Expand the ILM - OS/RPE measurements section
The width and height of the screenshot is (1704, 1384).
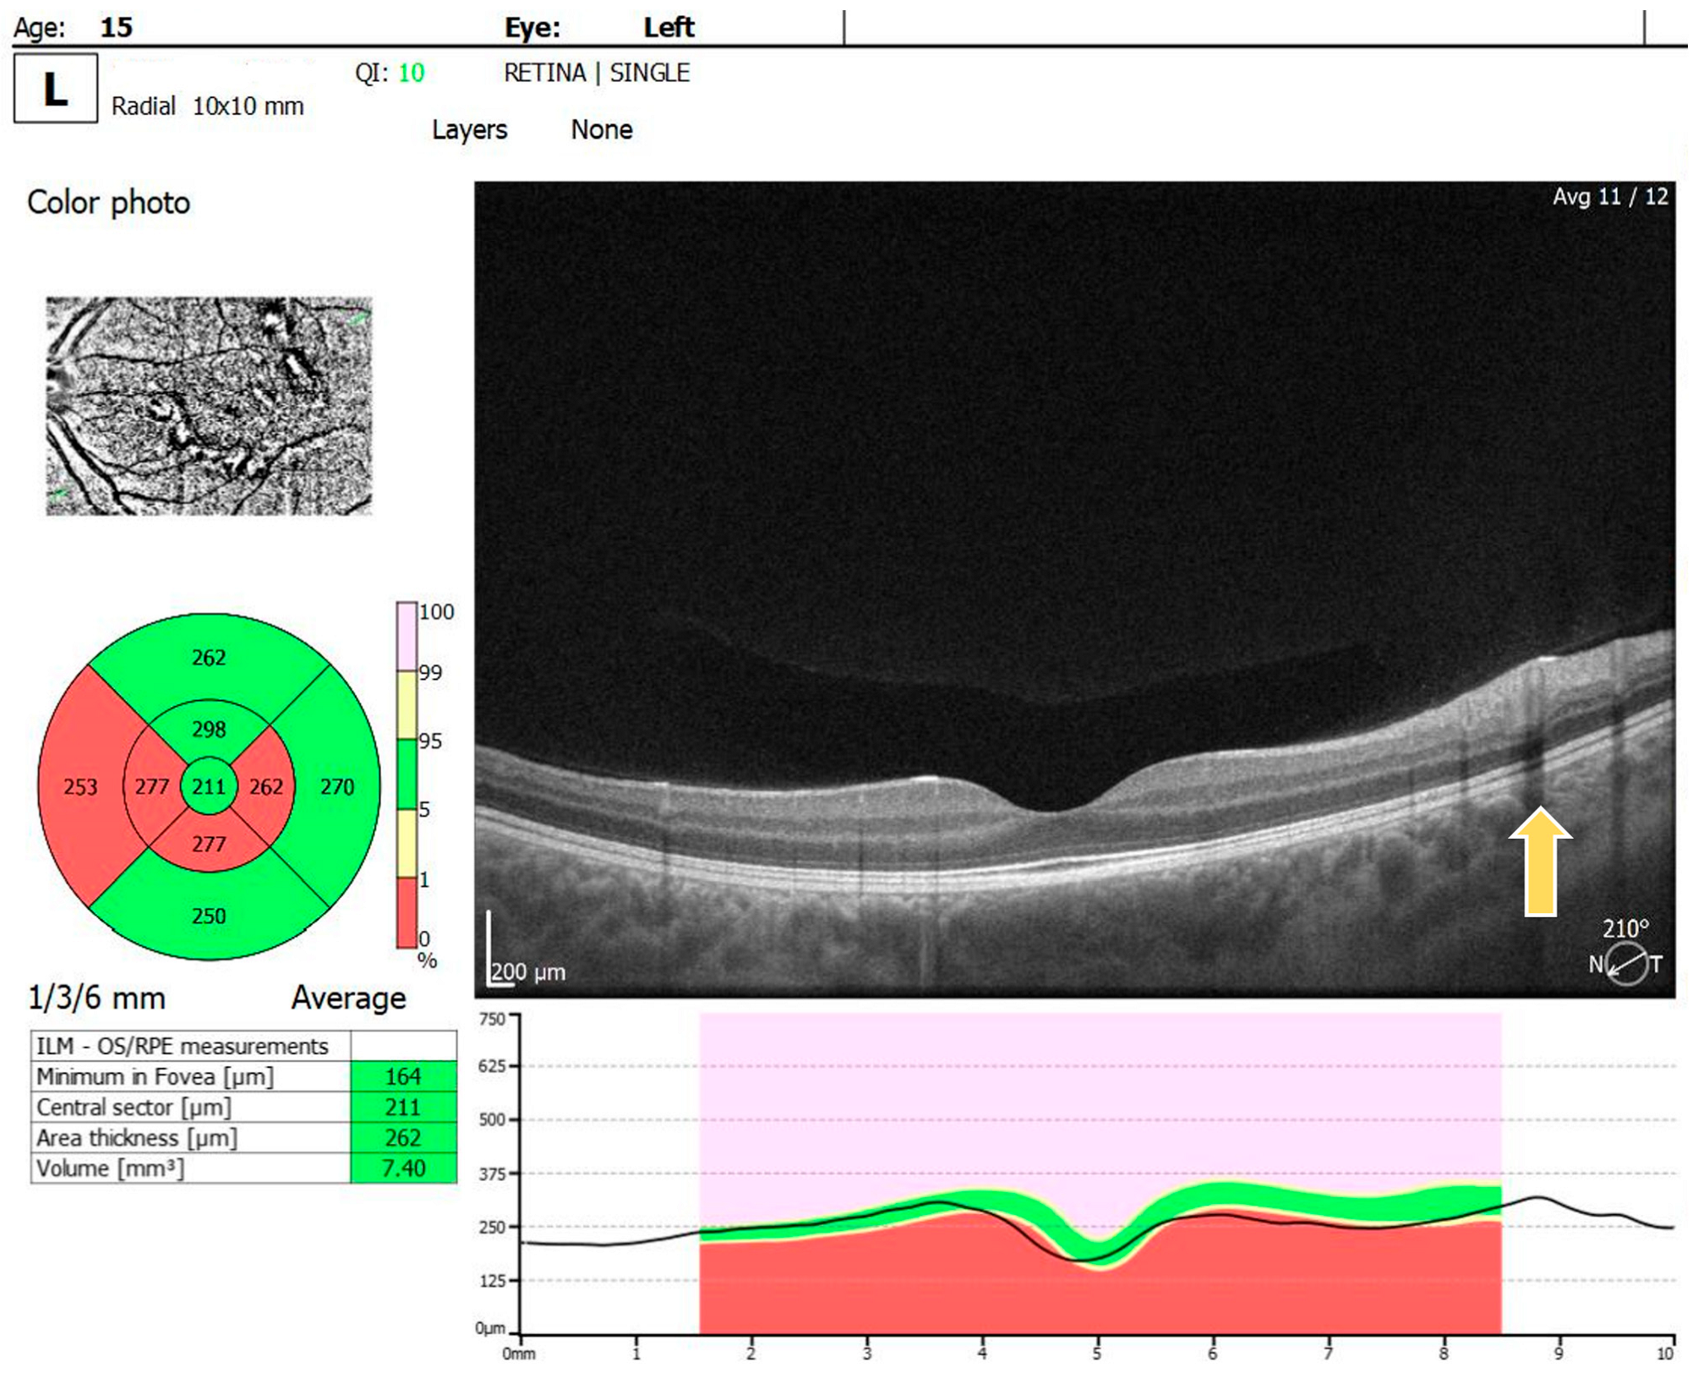pos(184,1045)
